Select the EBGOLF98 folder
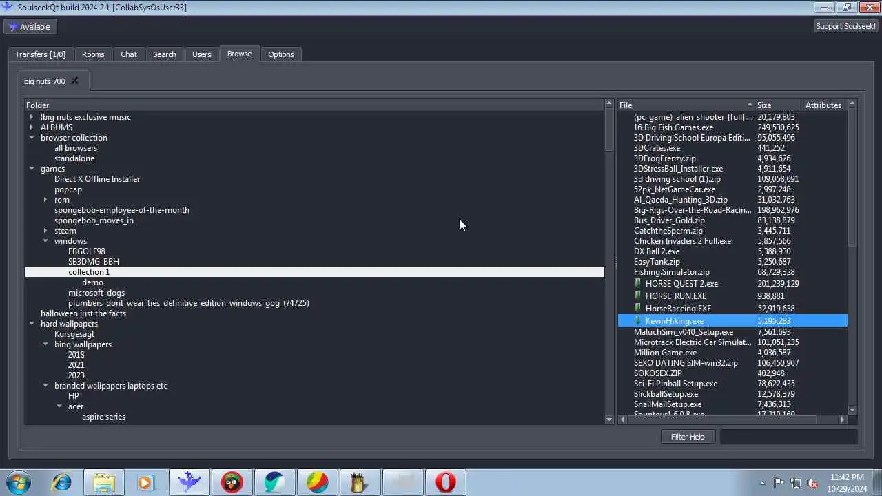882x496 pixels. 87,251
